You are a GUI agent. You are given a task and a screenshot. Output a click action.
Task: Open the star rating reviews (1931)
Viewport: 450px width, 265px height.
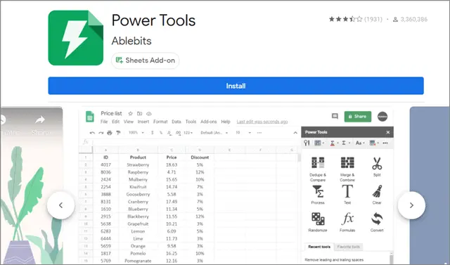355,19
